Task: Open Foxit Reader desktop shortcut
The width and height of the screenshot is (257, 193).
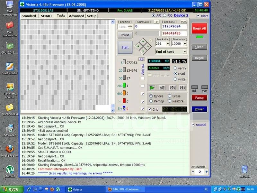Action: click(10, 69)
